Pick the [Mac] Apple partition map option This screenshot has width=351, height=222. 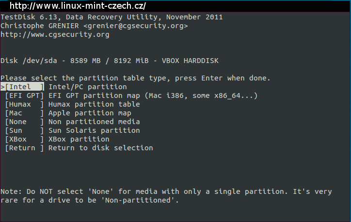[24, 113]
